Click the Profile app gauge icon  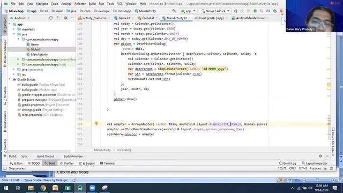click(268, 11)
